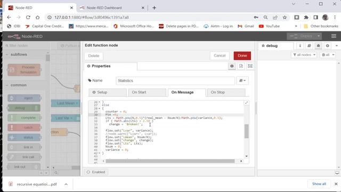Bookmark this page with star icon
341x192 pixels.
click(x=285, y=18)
